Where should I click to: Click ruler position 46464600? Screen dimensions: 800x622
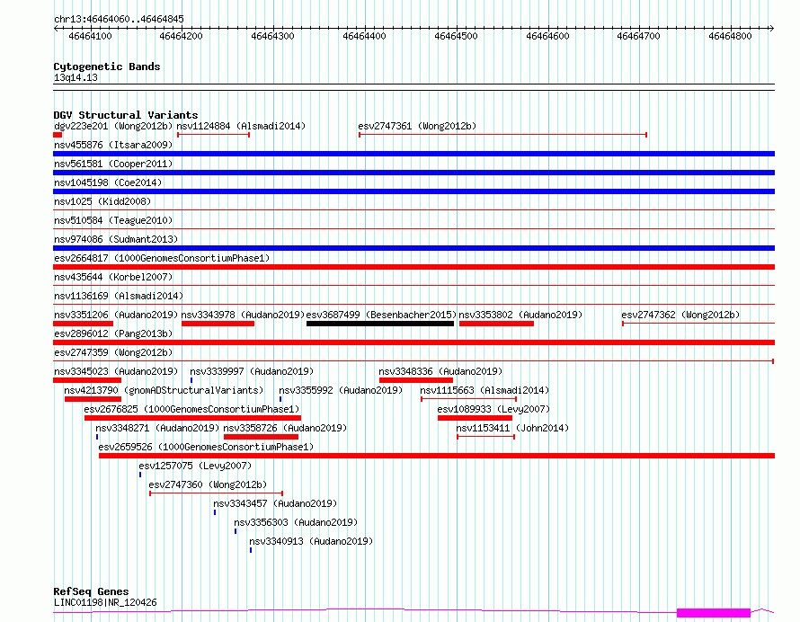point(547,36)
